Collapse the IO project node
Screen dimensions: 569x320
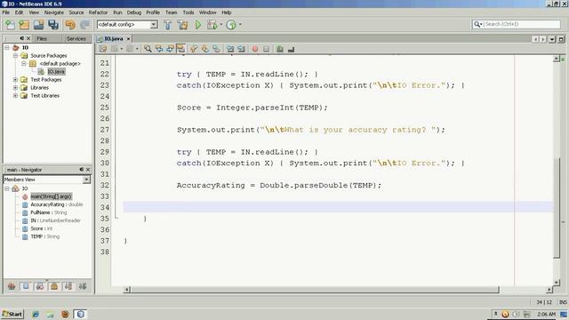(x=7, y=47)
